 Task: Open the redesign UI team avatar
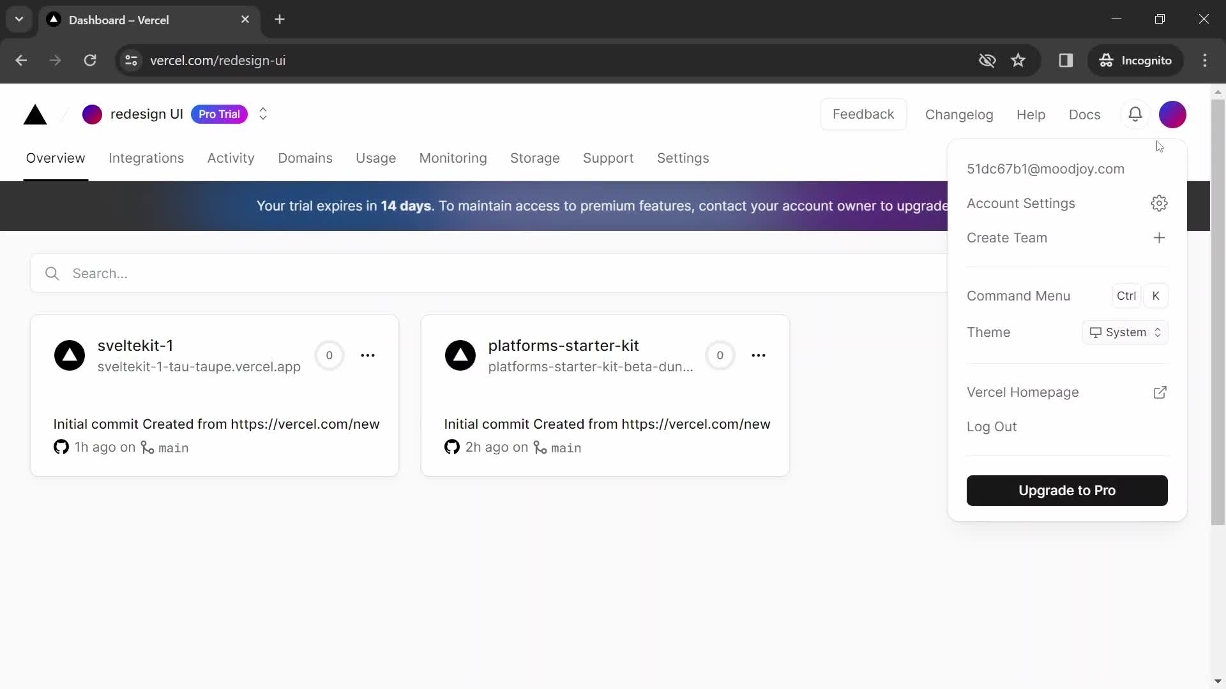92,114
